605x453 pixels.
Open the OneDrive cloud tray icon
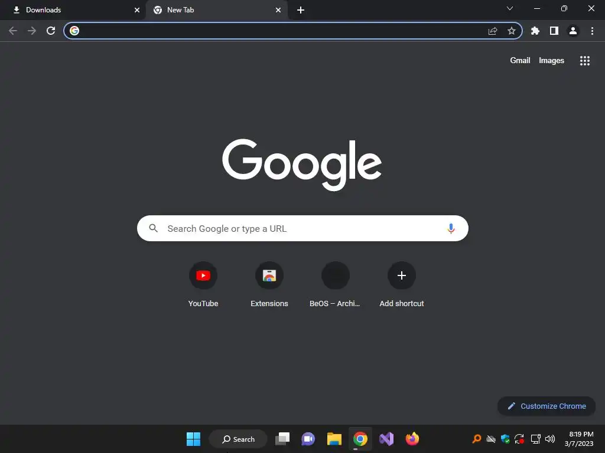point(491,439)
